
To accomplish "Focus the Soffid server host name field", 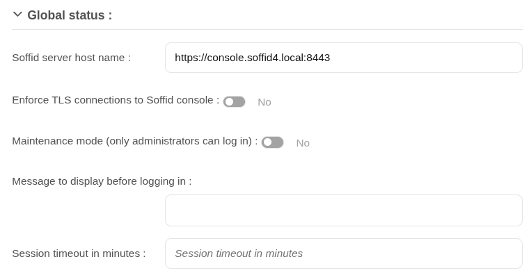I will pos(343,58).
